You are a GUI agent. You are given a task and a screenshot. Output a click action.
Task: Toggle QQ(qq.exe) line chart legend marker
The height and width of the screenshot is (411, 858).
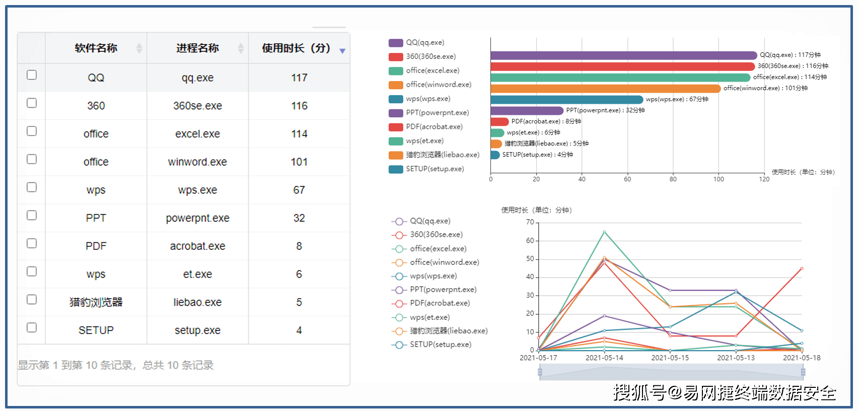click(x=399, y=221)
